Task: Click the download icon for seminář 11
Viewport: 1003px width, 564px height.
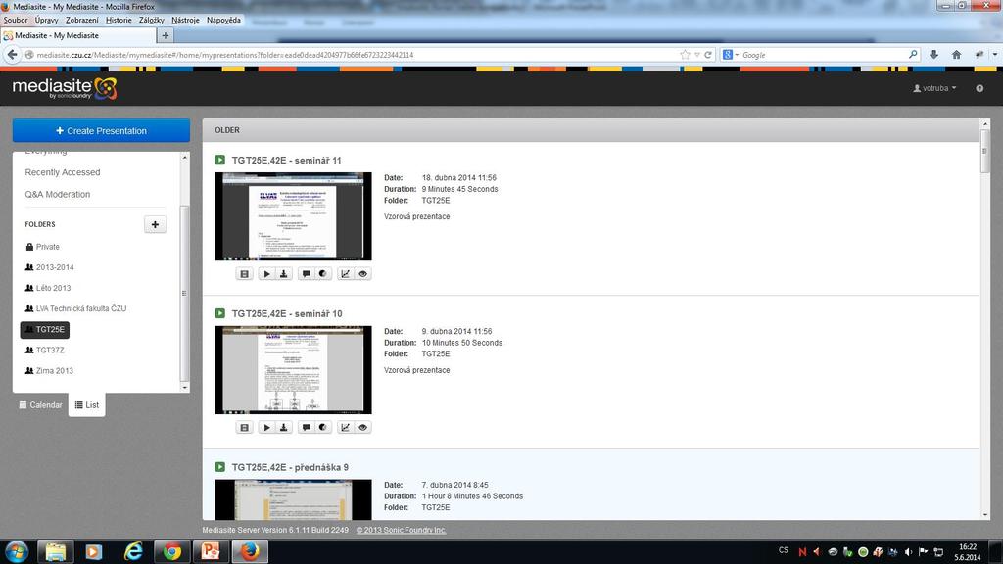Action: pyautogui.click(x=284, y=274)
